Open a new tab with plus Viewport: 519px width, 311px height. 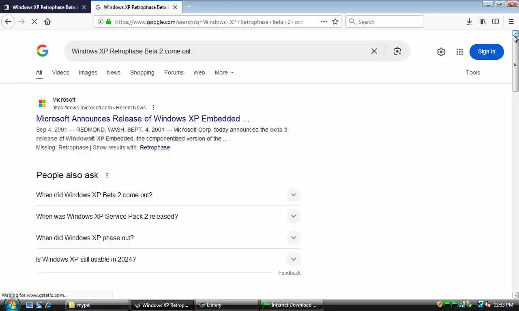pyautogui.click(x=189, y=7)
